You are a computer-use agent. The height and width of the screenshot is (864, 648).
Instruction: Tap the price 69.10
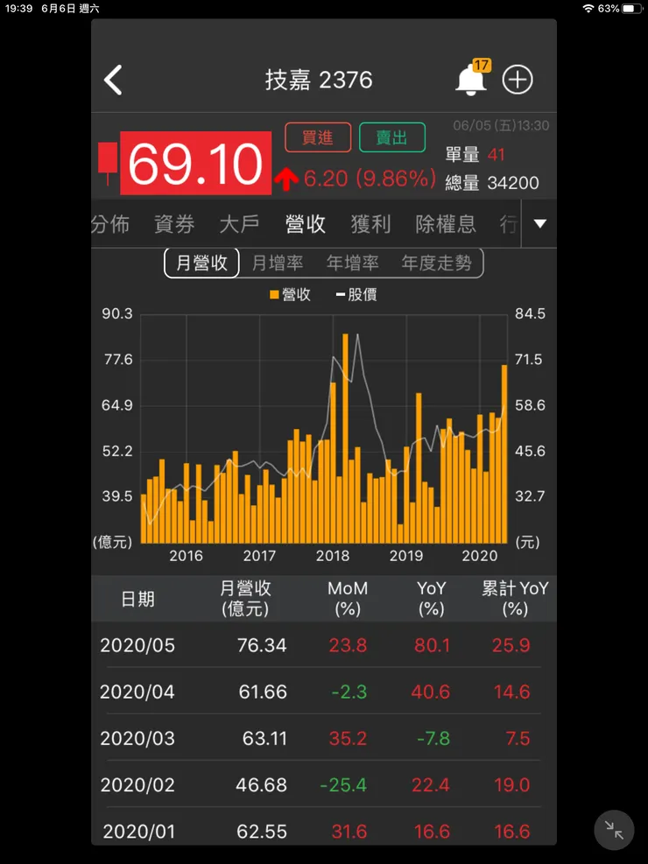[x=195, y=163]
